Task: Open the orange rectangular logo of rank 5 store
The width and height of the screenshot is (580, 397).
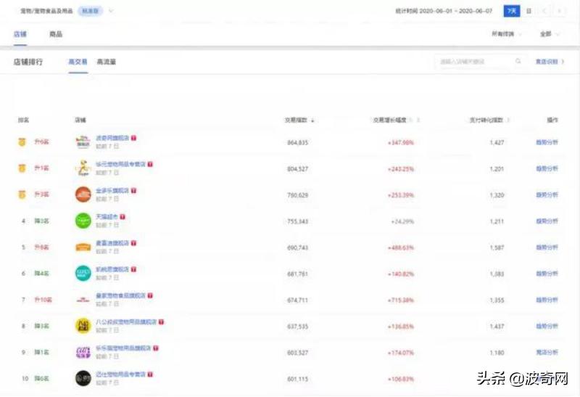Action: tap(83, 247)
